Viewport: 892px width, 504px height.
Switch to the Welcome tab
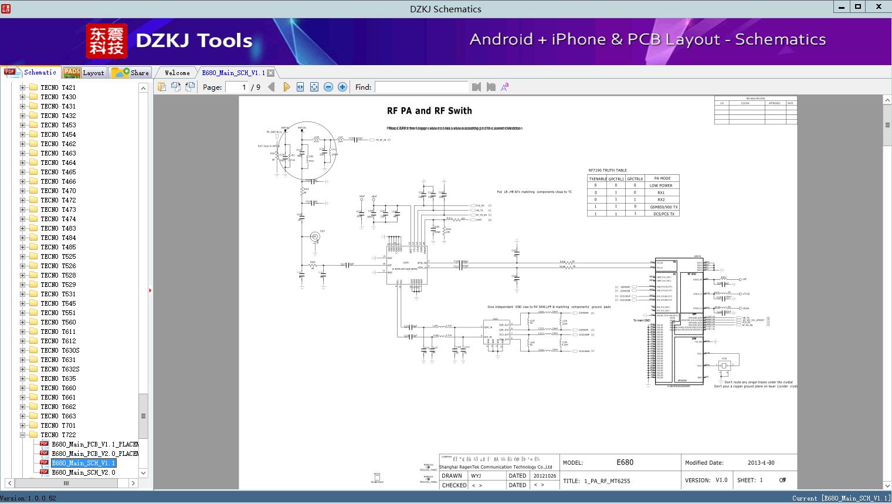tap(177, 73)
